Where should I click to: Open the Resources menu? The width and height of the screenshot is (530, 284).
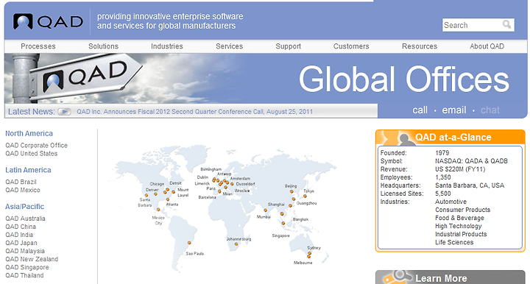click(420, 46)
